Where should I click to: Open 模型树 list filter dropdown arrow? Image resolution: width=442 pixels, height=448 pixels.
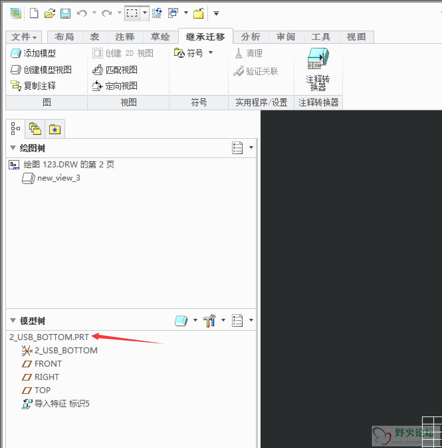tap(251, 320)
